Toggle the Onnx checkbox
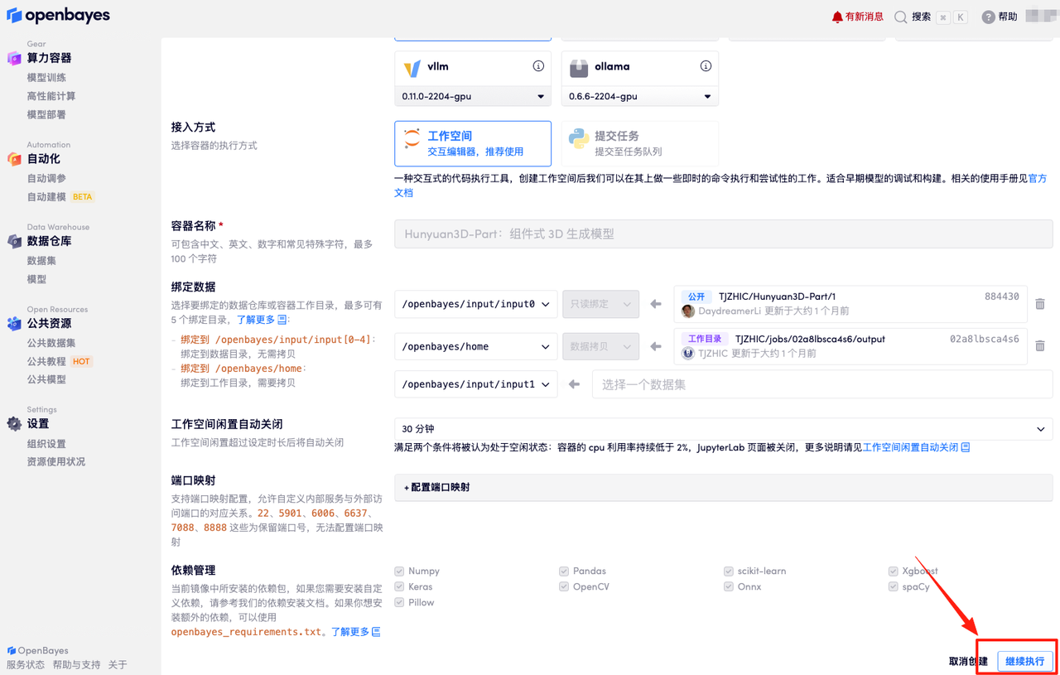 point(729,586)
